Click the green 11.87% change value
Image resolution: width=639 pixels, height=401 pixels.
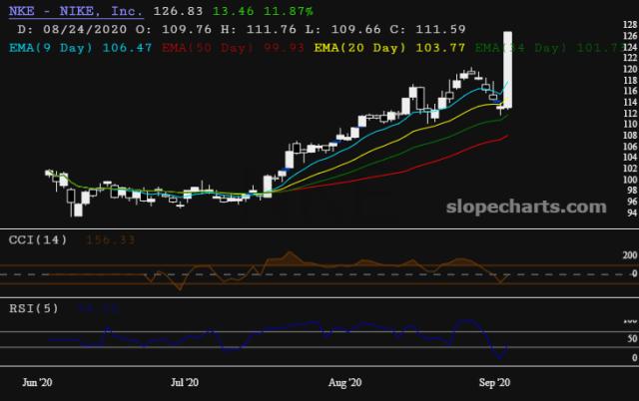[x=289, y=11]
